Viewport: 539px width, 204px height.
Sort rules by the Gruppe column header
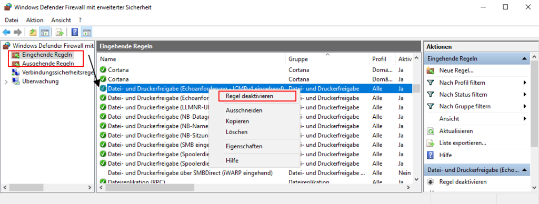pyautogui.click(x=327, y=59)
